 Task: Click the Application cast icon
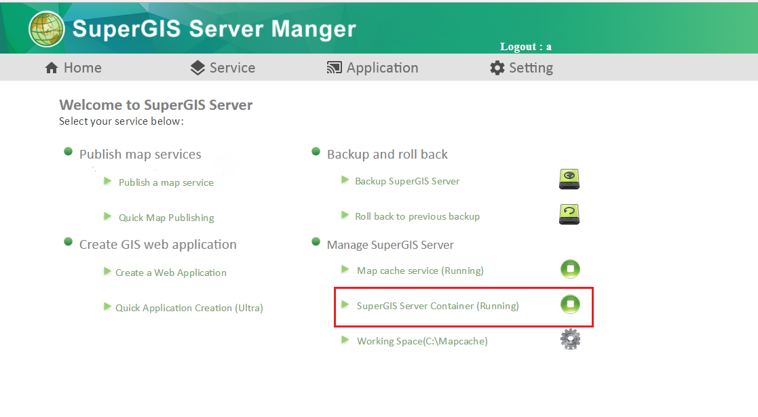pyautogui.click(x=334, y=68)
